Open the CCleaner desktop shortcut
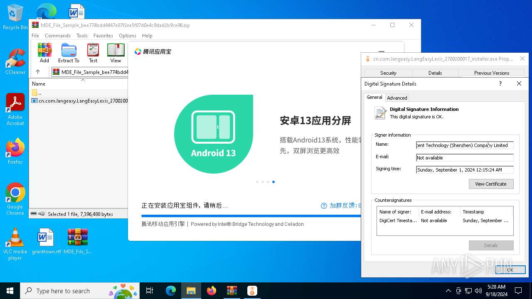Viewport: 532px width, 299px height. pyautogui.click(x=15, y=62)
